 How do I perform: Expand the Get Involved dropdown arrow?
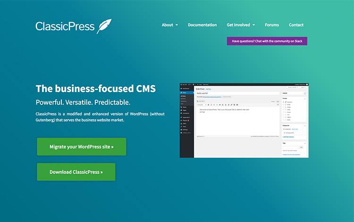(x=253, y=25)
